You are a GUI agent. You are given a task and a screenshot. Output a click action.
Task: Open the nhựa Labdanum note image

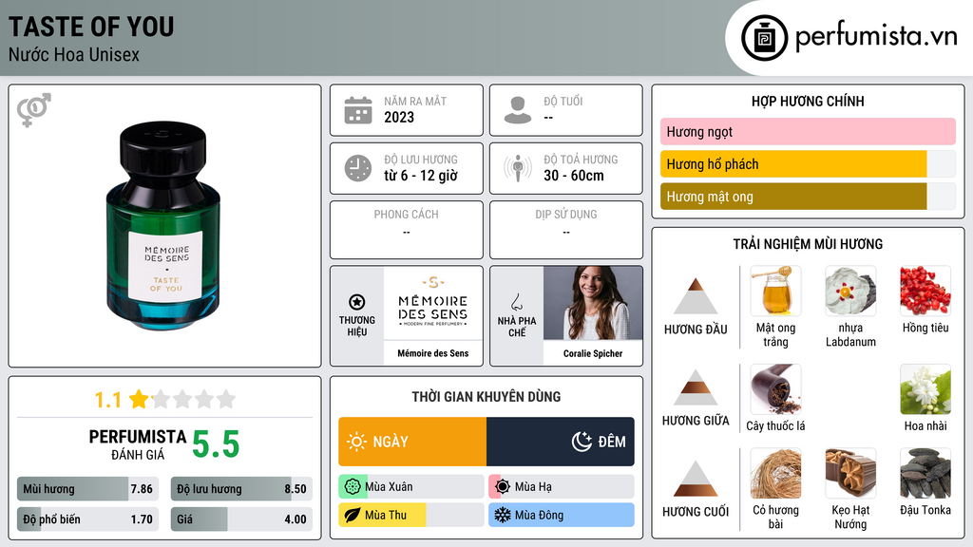850,291
